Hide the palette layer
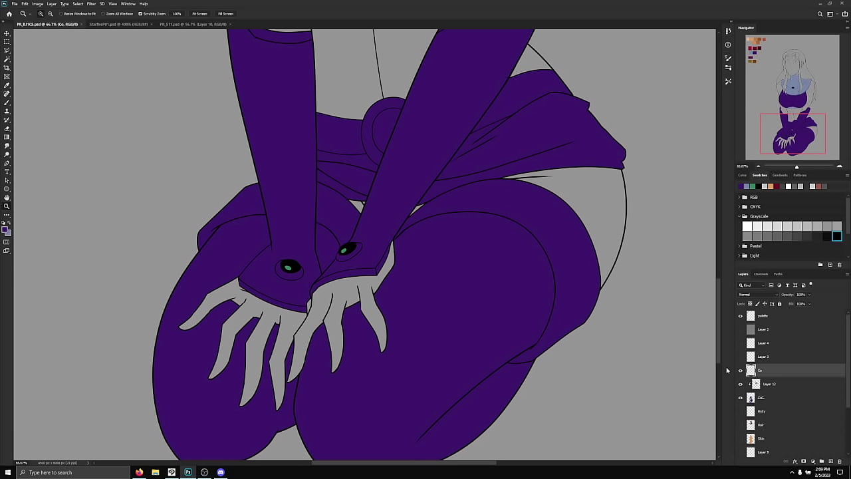Image resolution: width=851 pixels, height=479 pixels. click(741, 316)
